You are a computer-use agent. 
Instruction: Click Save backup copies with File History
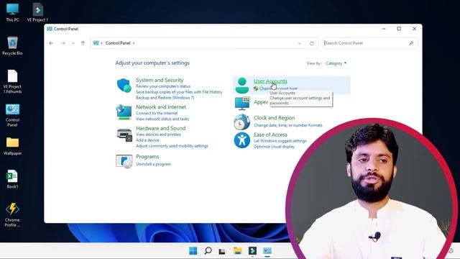(x=179, y=92)
